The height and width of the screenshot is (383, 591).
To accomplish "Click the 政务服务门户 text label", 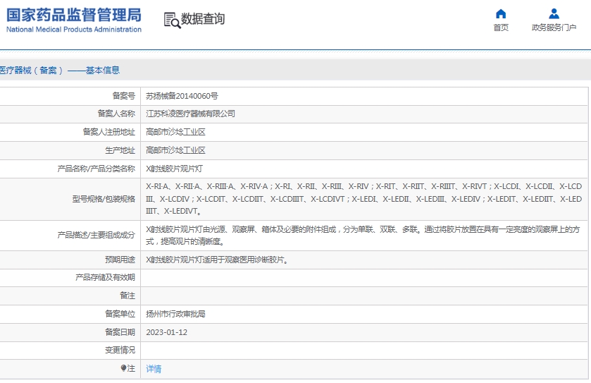I will click(554, 28).
